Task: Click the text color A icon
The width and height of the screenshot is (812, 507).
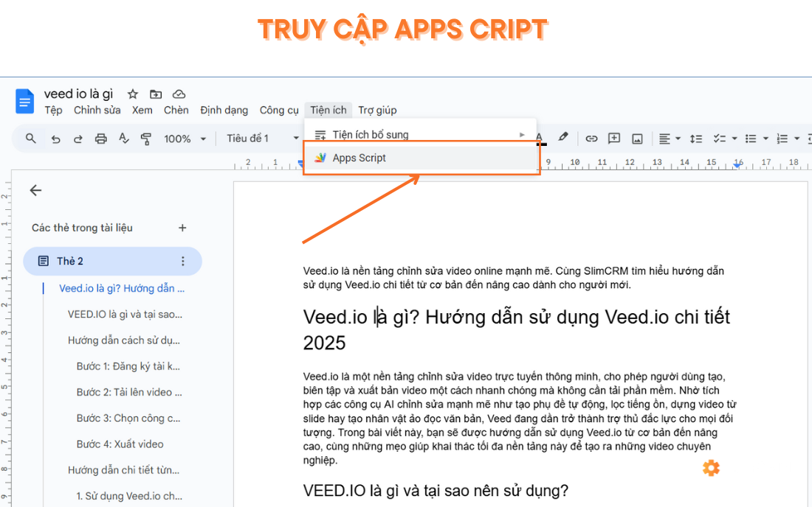Action: 540,139
